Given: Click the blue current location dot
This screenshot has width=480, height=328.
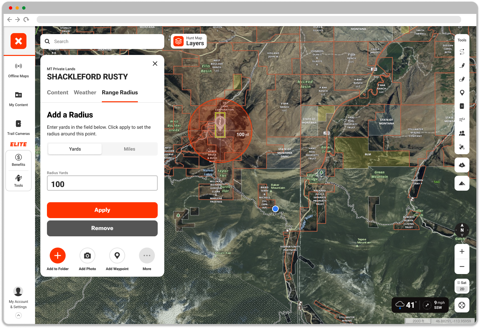Looking at the screenshot, I should tap(275, 209).
